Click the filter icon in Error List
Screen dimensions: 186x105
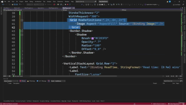[x=49, y=81]
